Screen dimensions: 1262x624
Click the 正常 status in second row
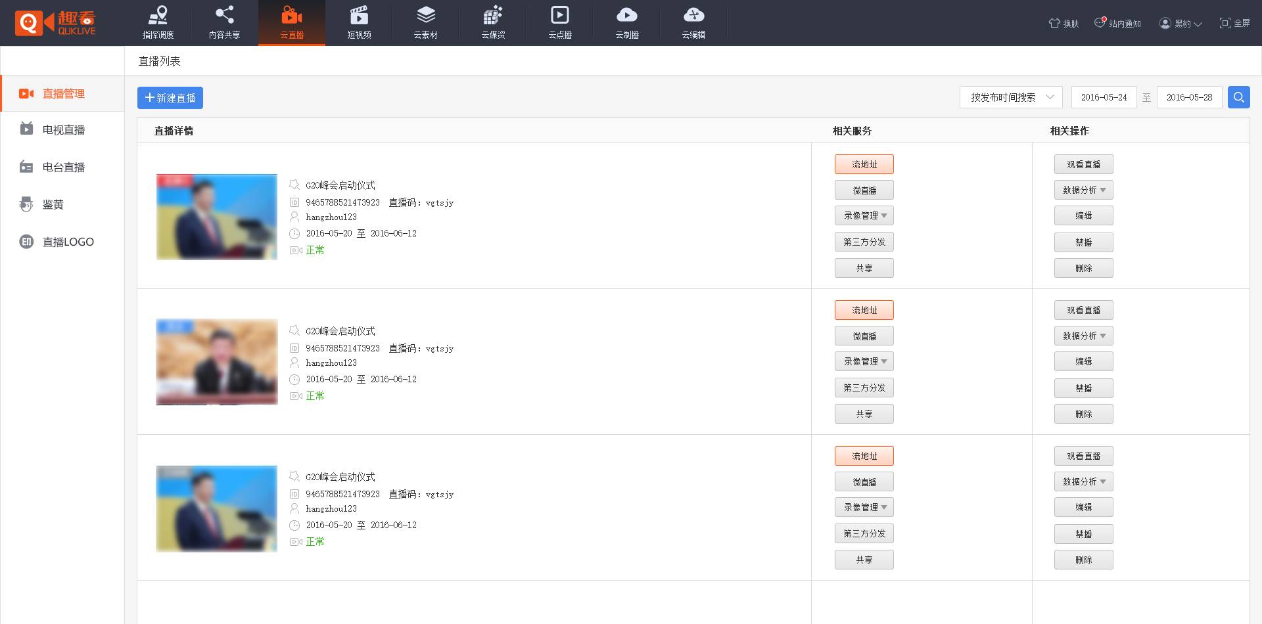(x=315, y=395)
